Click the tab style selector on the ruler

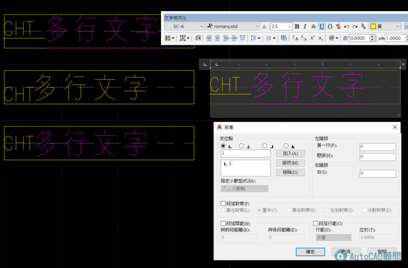205,64
